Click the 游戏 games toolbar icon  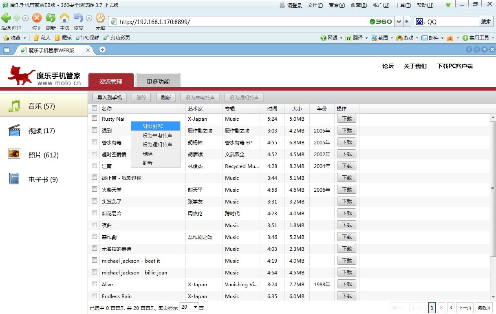(x=399, y=38)
